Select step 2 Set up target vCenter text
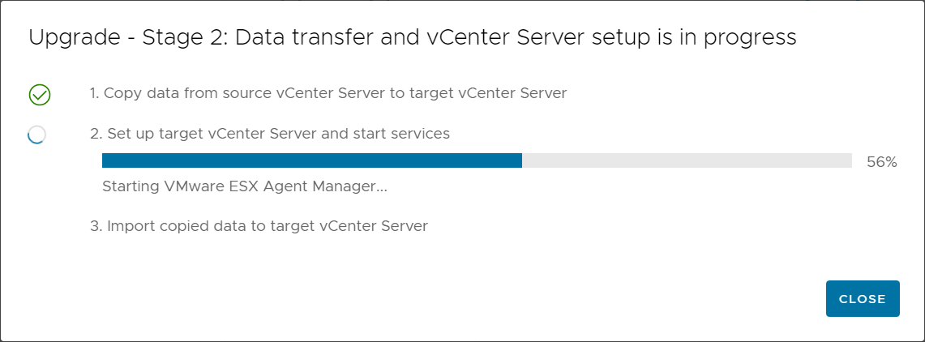Viewport: 925px width, 342px height. click(x=270, y=134)
